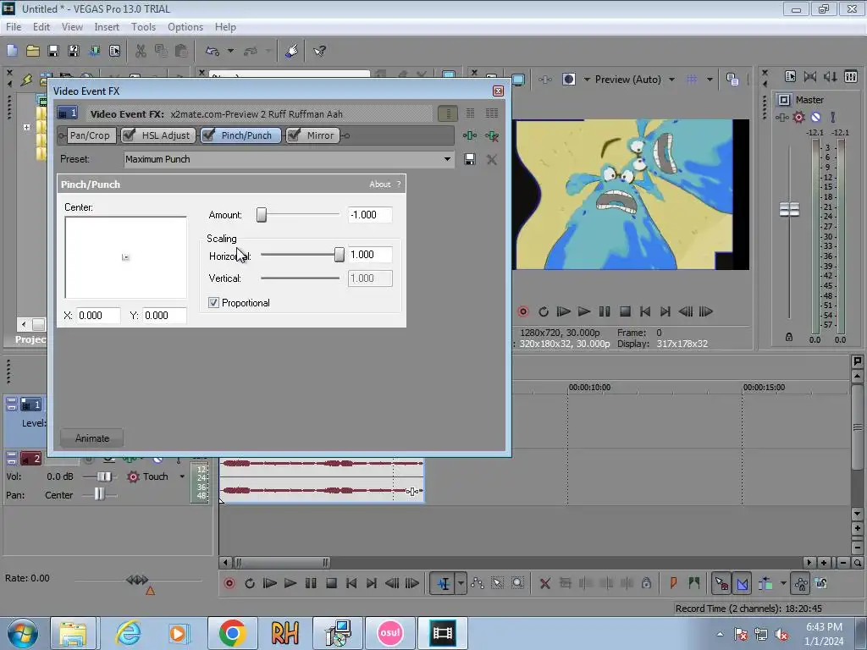Open the Tools menu
Screen dimensions: 867x650
[143, 26]
